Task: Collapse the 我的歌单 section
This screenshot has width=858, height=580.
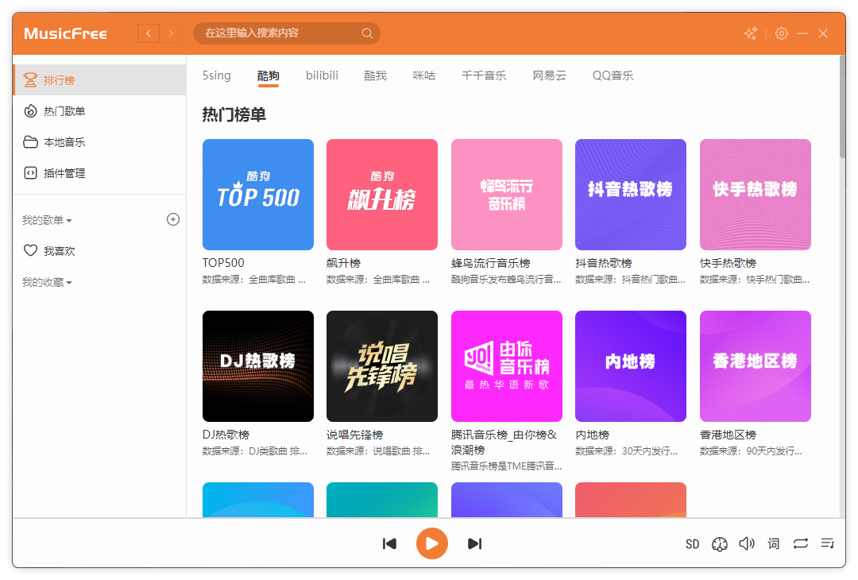Action: 48,220
